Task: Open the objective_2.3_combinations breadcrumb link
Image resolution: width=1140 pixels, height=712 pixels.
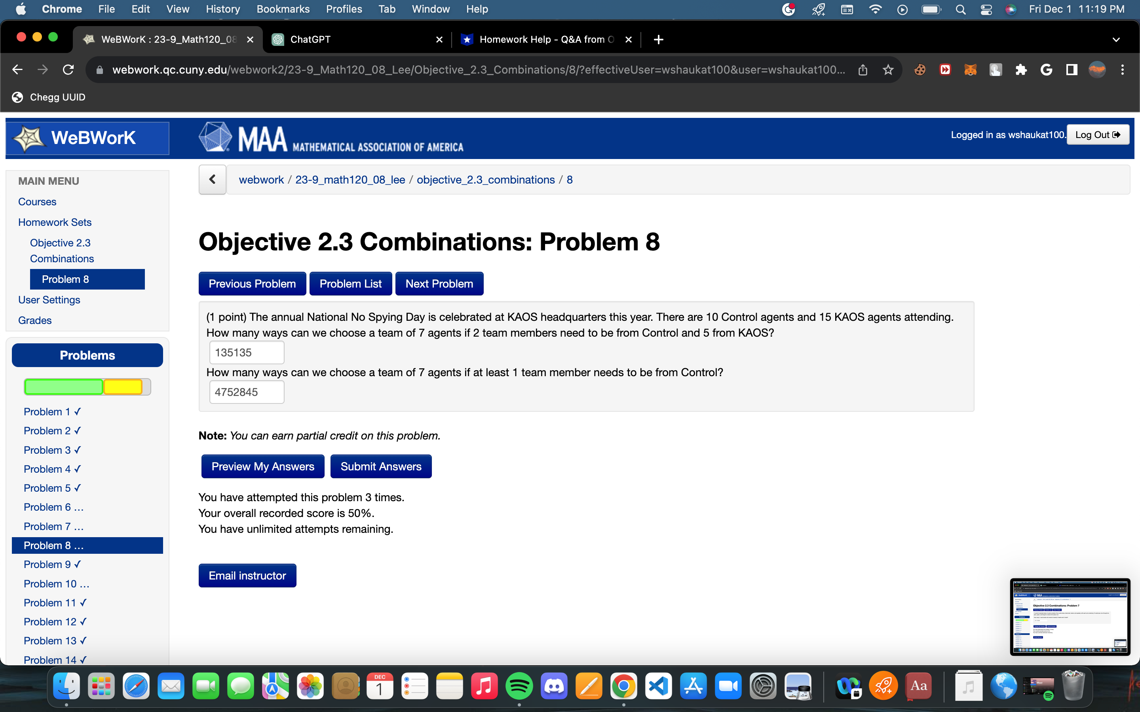Action: (485, 180)
